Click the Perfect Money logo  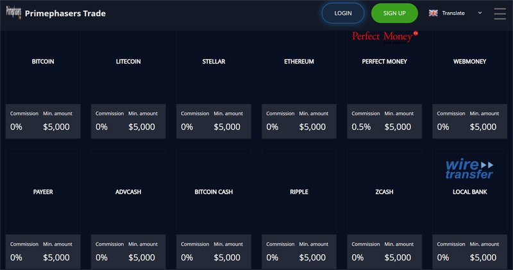click(385, 37)
